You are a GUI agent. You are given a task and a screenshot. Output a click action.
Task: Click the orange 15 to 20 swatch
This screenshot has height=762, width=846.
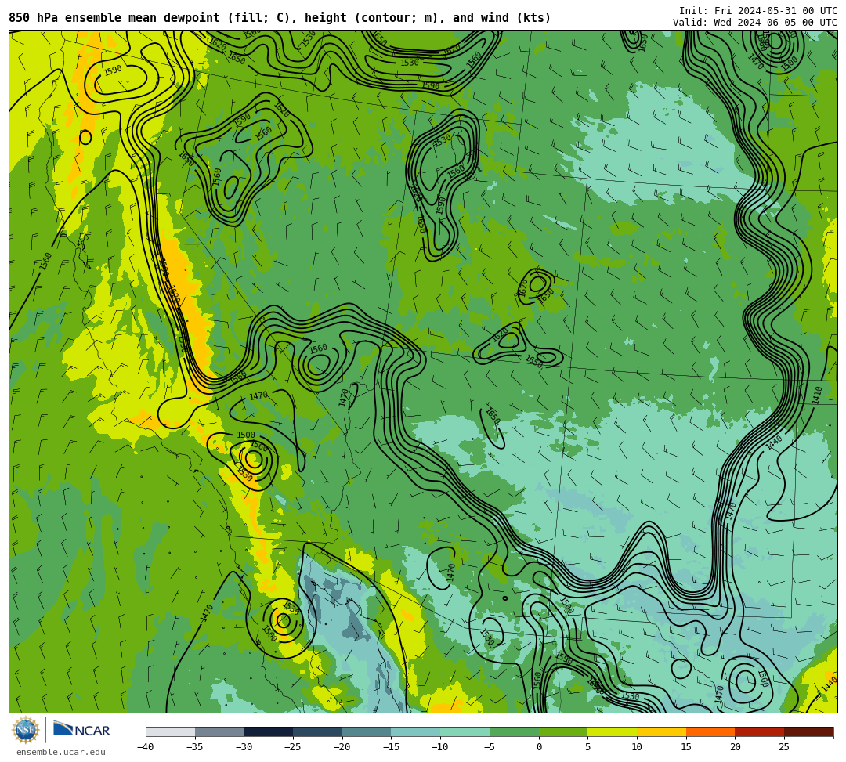[x=710, y=731]
